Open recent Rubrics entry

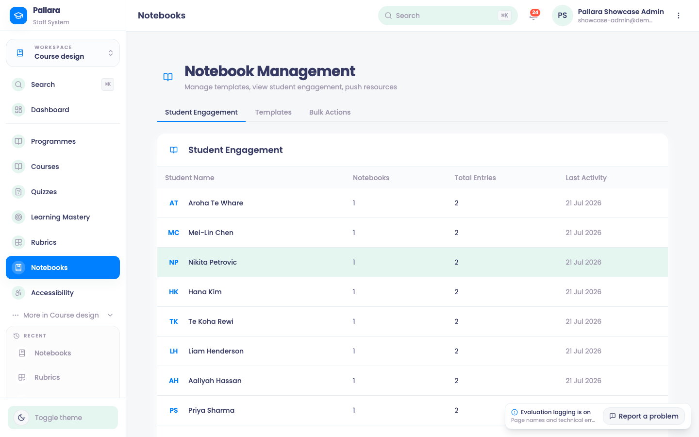click(63, 377)
